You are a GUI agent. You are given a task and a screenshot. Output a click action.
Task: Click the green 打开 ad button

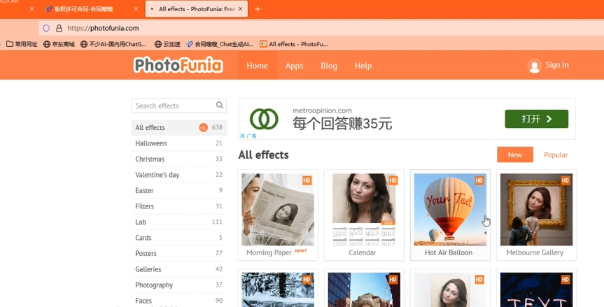[536, 119]
